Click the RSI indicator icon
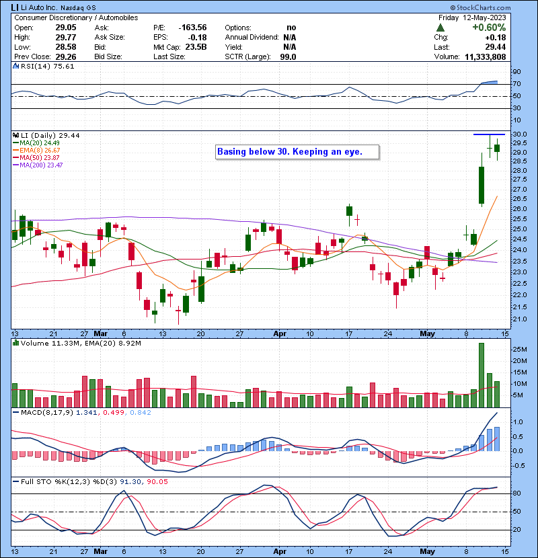This screenshot has width=538, height=558. pos(15,66)
